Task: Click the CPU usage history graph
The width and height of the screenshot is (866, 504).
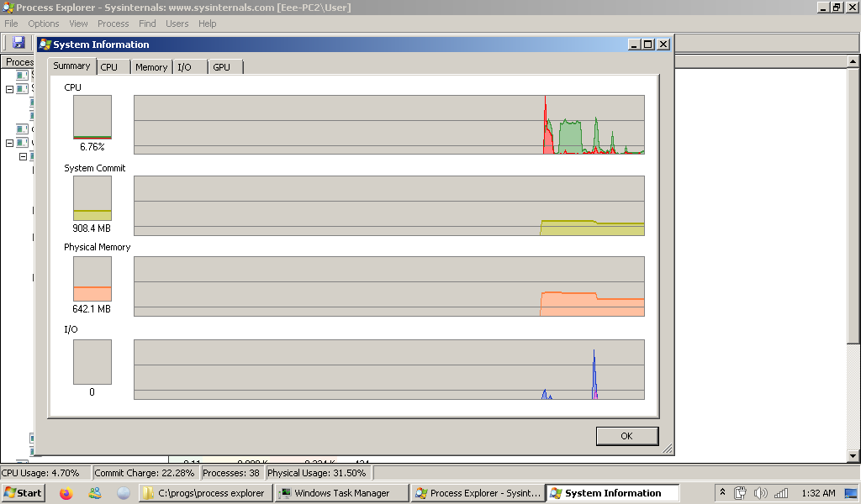Action: [x=389, y=125]
